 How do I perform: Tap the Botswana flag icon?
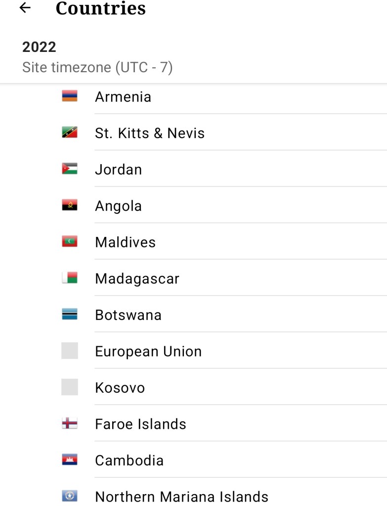click(x=70, y=315)
